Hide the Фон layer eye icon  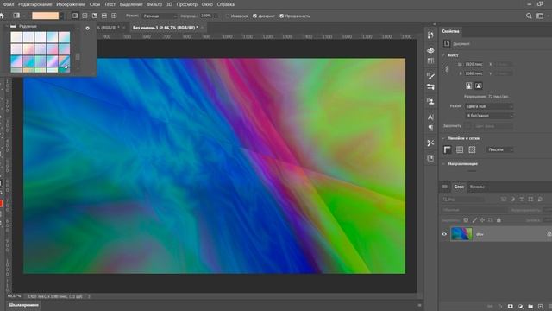tap(444, 234)
